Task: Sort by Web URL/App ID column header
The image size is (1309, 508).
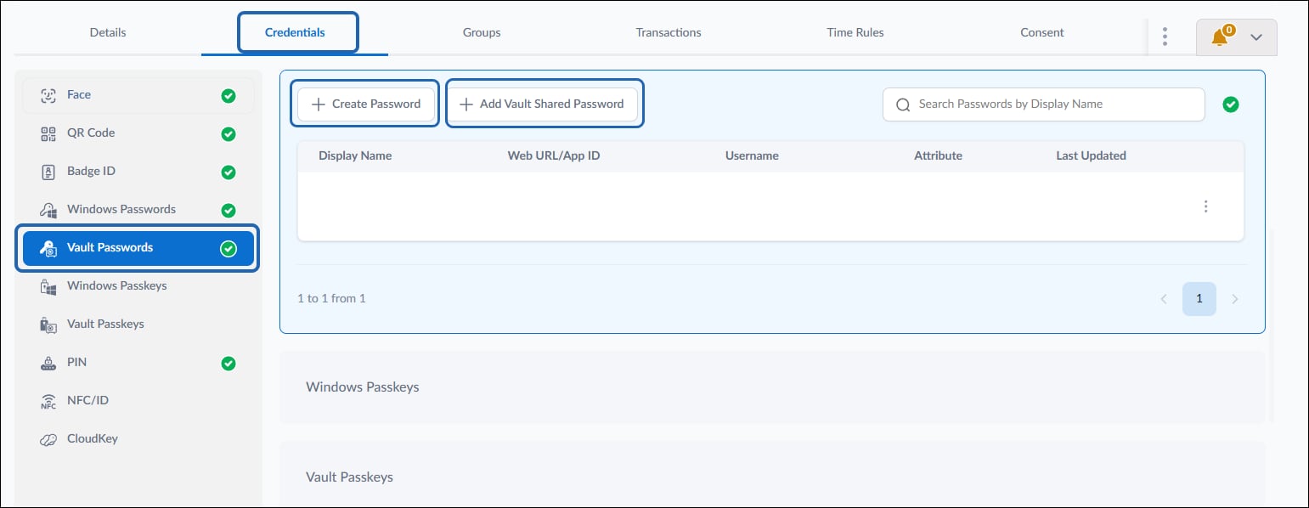Action: (554, 156)
